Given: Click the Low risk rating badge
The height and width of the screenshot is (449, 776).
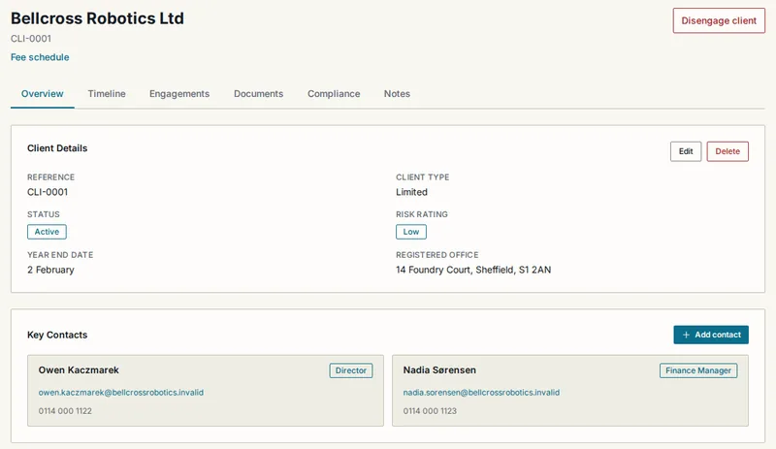Looking at the screenshot, I should (410, 232).
